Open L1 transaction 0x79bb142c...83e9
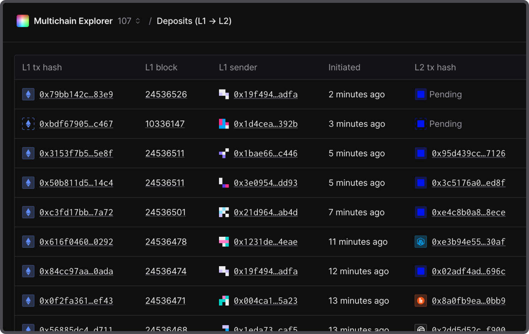 click(x=76, y=94)
